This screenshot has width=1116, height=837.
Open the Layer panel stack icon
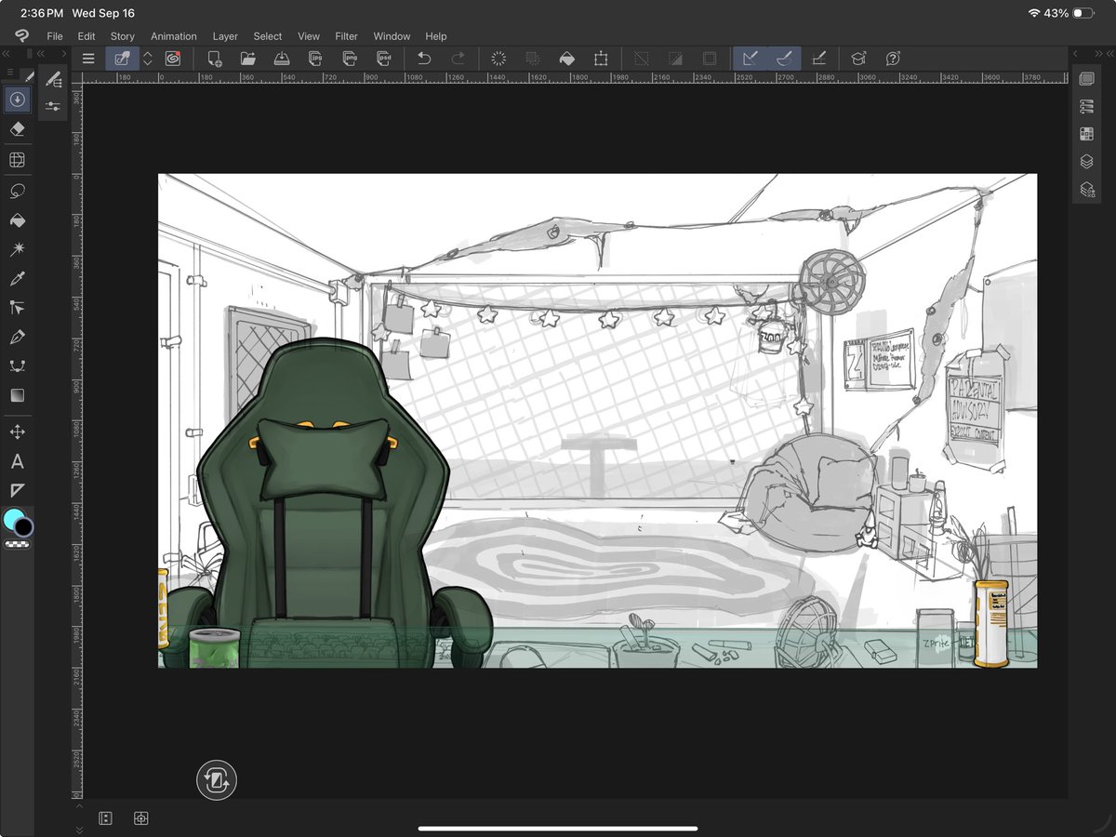pyautogui.click(x=1086, y=162)
